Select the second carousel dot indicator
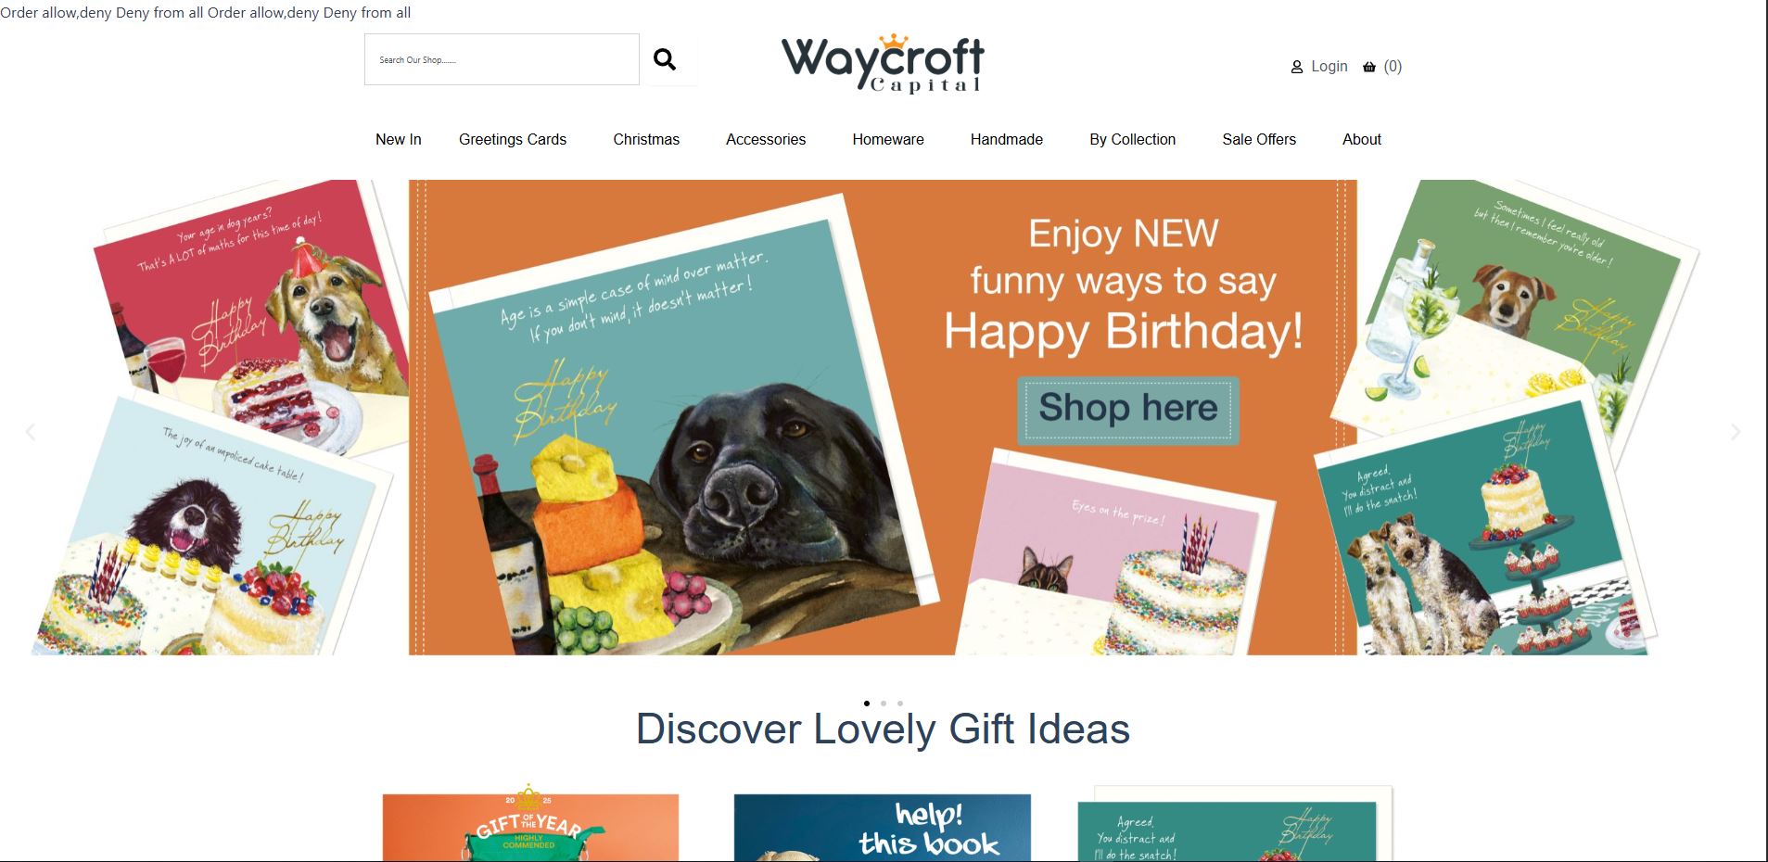Viewport: 1768px width, 862px height. pos(883,704)
